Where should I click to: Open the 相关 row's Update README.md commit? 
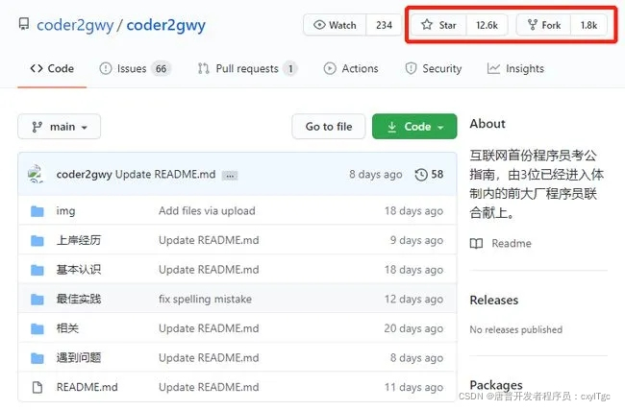(x=209, y=328)
